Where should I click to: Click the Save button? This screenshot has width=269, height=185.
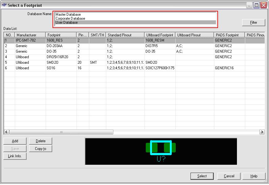(x=15, y=149)
